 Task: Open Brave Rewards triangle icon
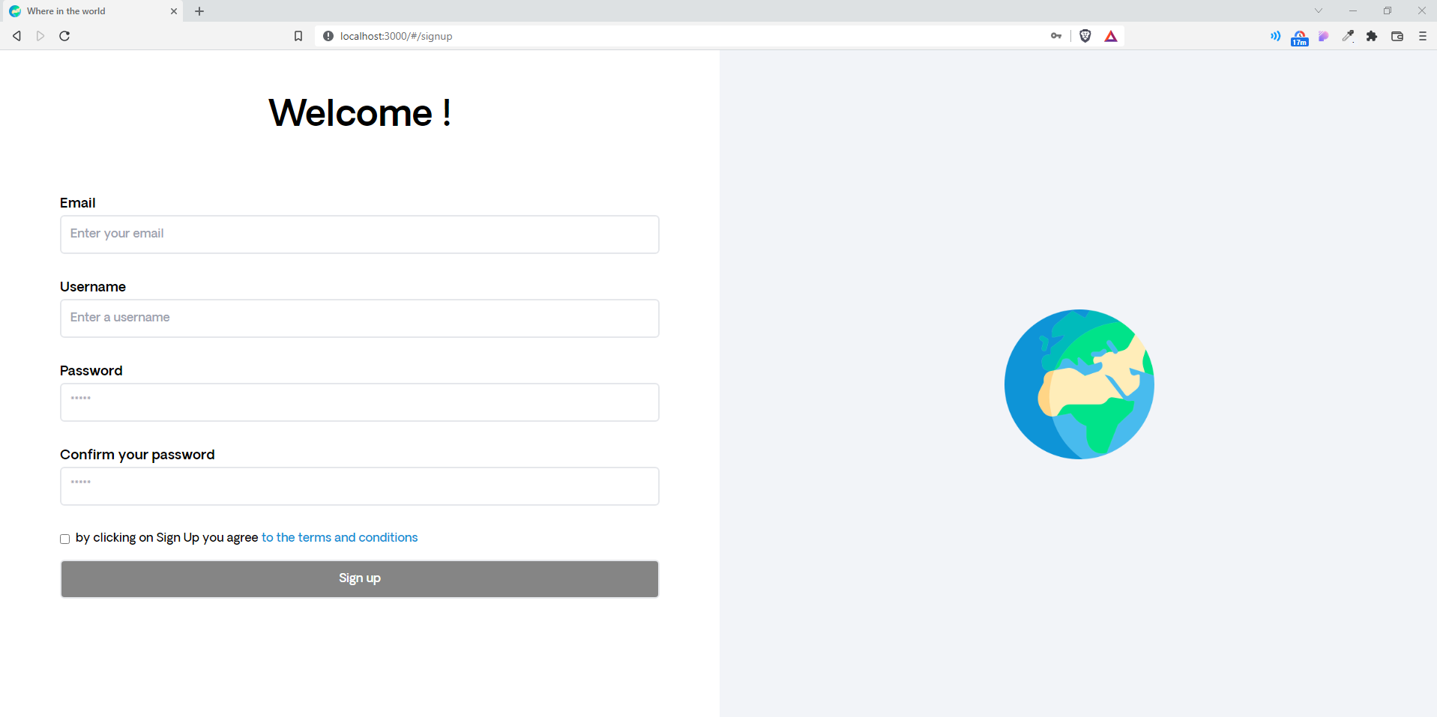(x=1111, y=35)
